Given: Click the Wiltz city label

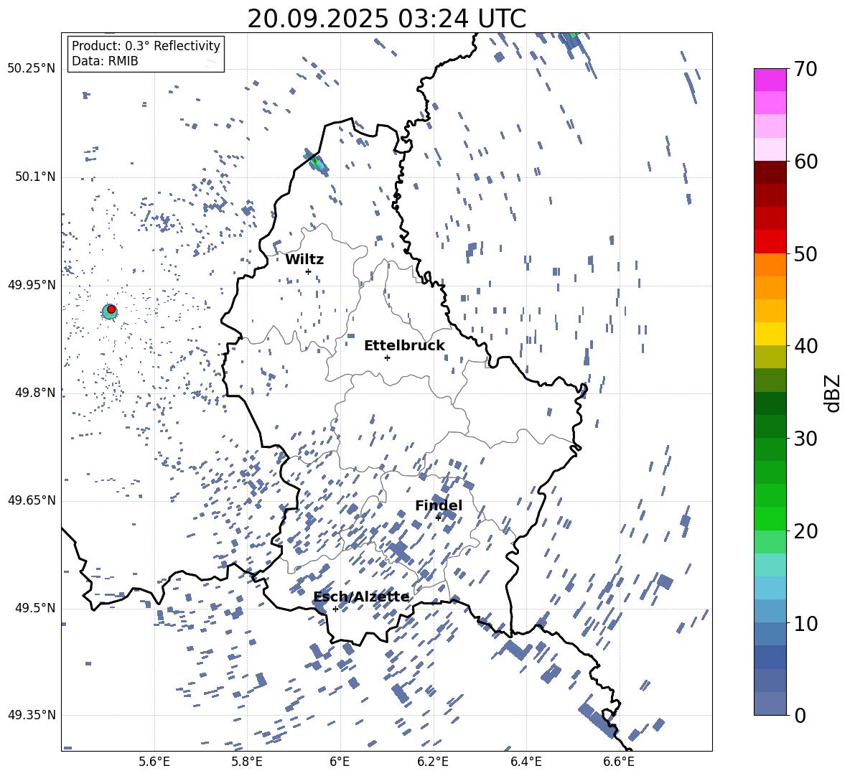Looking at the screenshot, I should (x=304, y=260).
